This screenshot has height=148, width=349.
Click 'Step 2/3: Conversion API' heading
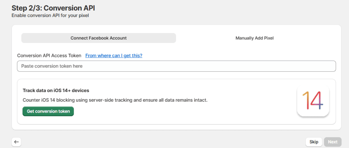(x=53, y=8)
